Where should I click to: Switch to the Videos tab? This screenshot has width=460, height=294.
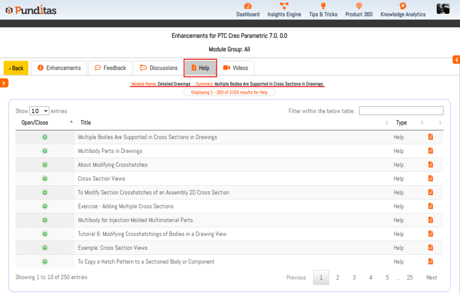pos(236,68)
